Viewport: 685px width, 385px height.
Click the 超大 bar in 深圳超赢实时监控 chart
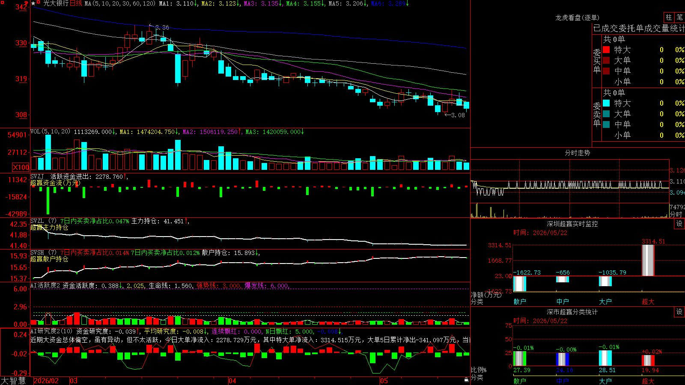click(648, 260)
